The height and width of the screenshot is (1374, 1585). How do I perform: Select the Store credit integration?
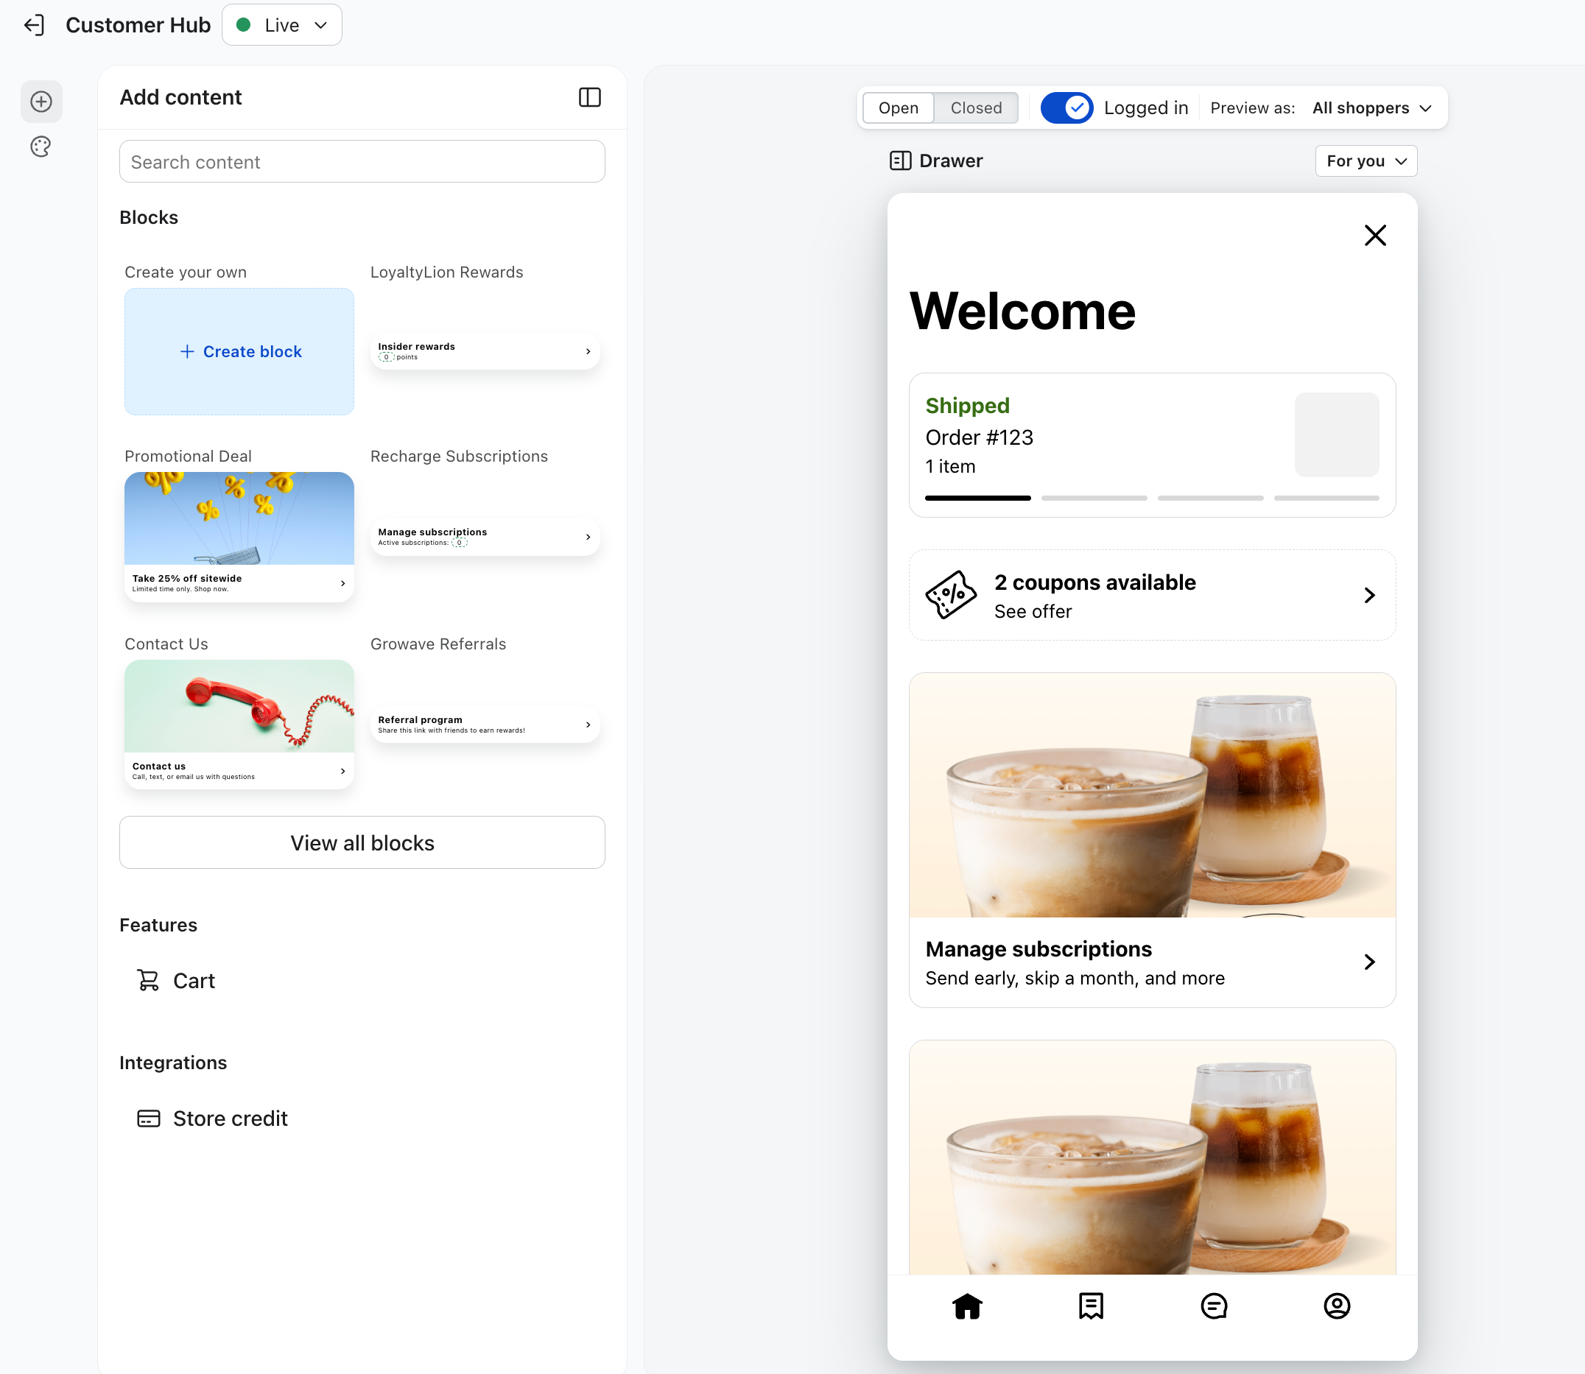212,1118
